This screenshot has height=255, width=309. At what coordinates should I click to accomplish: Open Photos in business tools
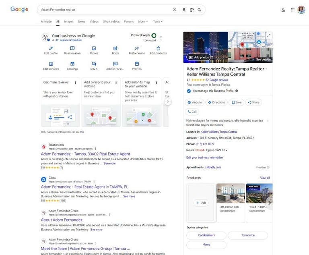(x=94, y=50)
